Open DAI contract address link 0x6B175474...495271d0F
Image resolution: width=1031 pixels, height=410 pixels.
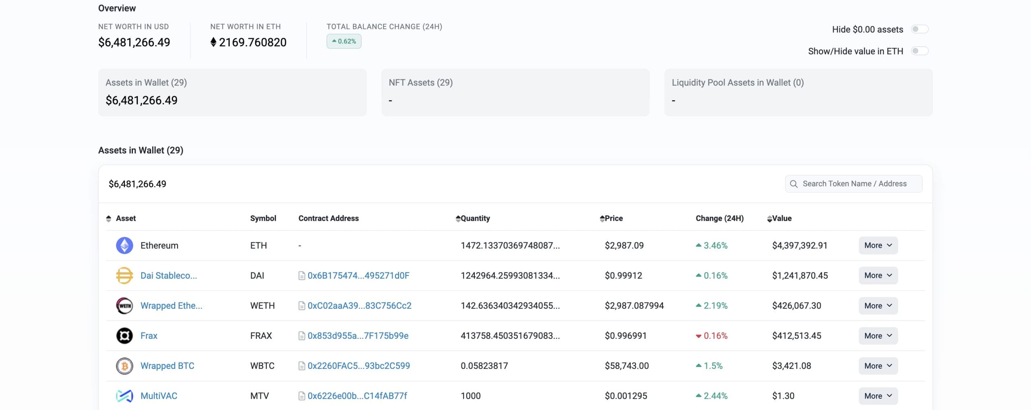tap(358, 275)
